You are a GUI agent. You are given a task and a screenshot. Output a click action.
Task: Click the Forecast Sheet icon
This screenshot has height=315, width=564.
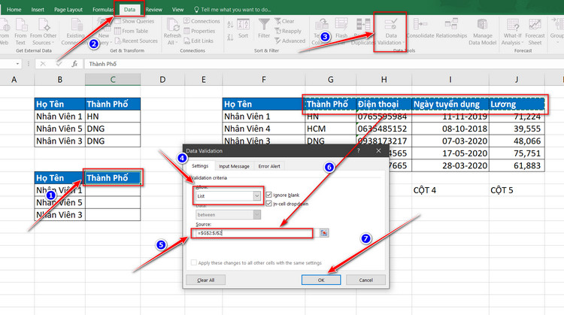(x=535, y=25)
